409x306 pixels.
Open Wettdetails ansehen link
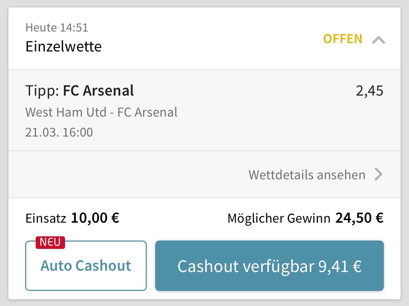pyautogui.click(x=307, y=174)
